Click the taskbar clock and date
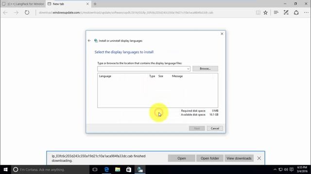 pyautogui.click(x=302, y=170)
